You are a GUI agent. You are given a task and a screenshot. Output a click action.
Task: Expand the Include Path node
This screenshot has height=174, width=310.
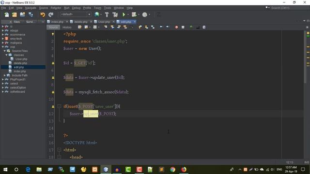5,75
